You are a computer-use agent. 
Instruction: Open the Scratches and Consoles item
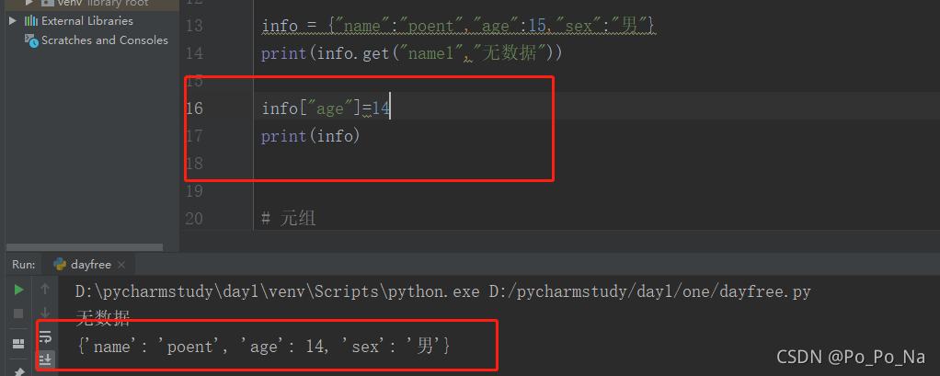point(97,40)
